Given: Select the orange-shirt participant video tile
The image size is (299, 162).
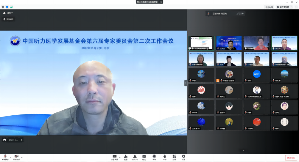Looking at the screenshot, I should pos(257,43).
